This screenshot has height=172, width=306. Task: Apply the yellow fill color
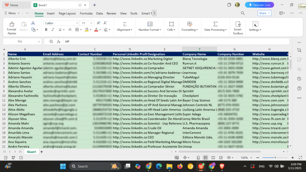[x=87, y=30]
